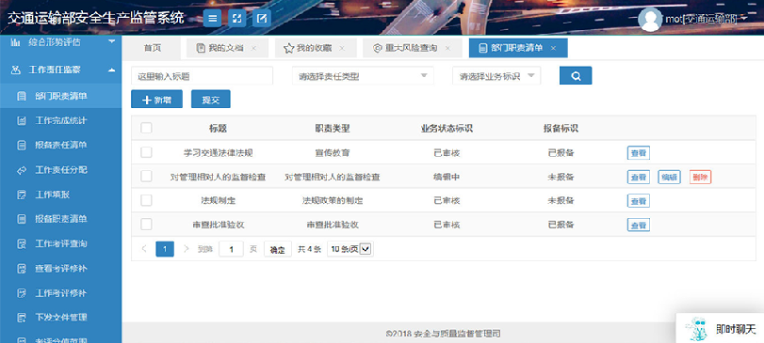Click the icon beside 下发文件管理
The image size is (764, 343).
pos(22,318)
